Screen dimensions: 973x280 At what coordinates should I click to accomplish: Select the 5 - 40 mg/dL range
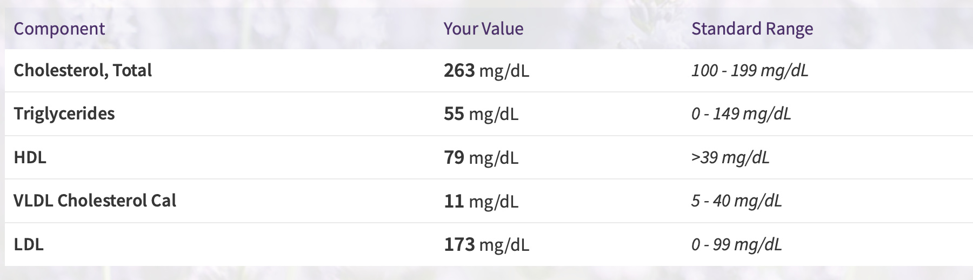coord(736,201)
